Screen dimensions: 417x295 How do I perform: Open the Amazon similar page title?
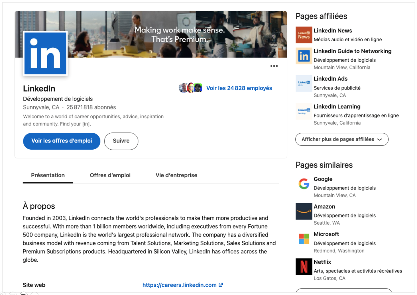(324, 207)
